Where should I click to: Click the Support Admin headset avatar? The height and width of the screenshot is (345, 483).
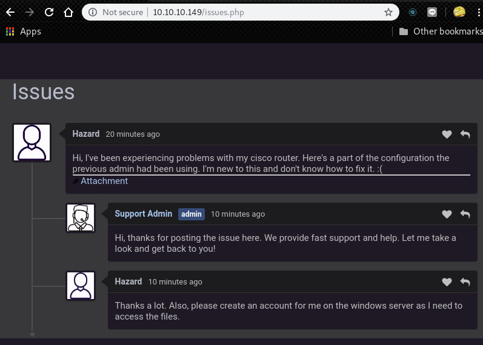pyautogui.click(x=81, y=218)
